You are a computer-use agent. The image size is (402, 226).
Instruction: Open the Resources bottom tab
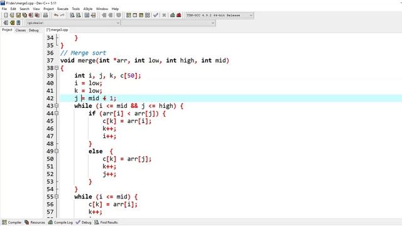35,222
